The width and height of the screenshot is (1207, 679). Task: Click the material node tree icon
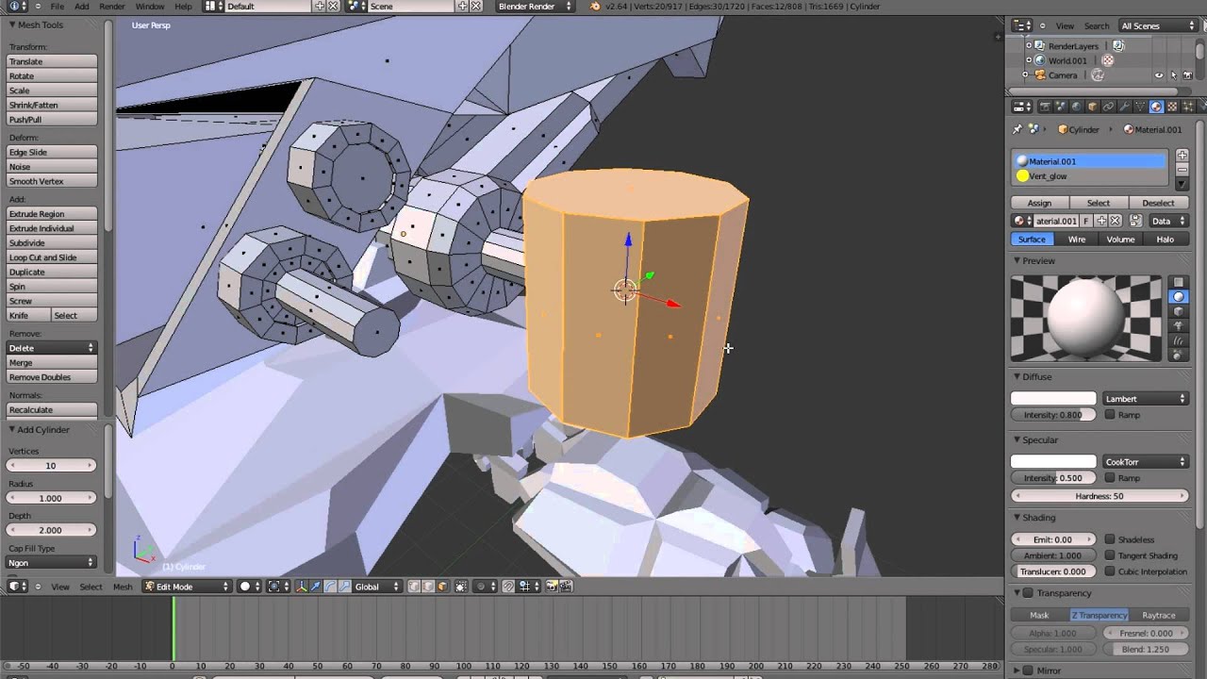coord(1136,221)
